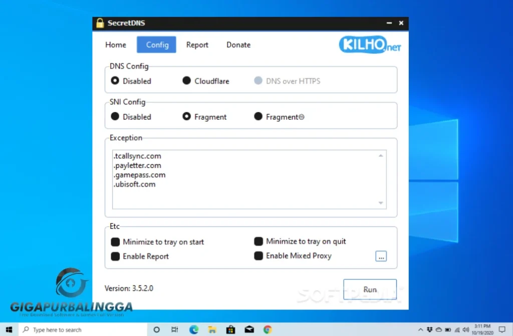Select Cloudflare under DNS Config

coord(186,81)
